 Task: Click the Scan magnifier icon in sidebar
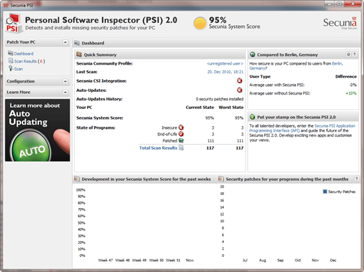11,68
